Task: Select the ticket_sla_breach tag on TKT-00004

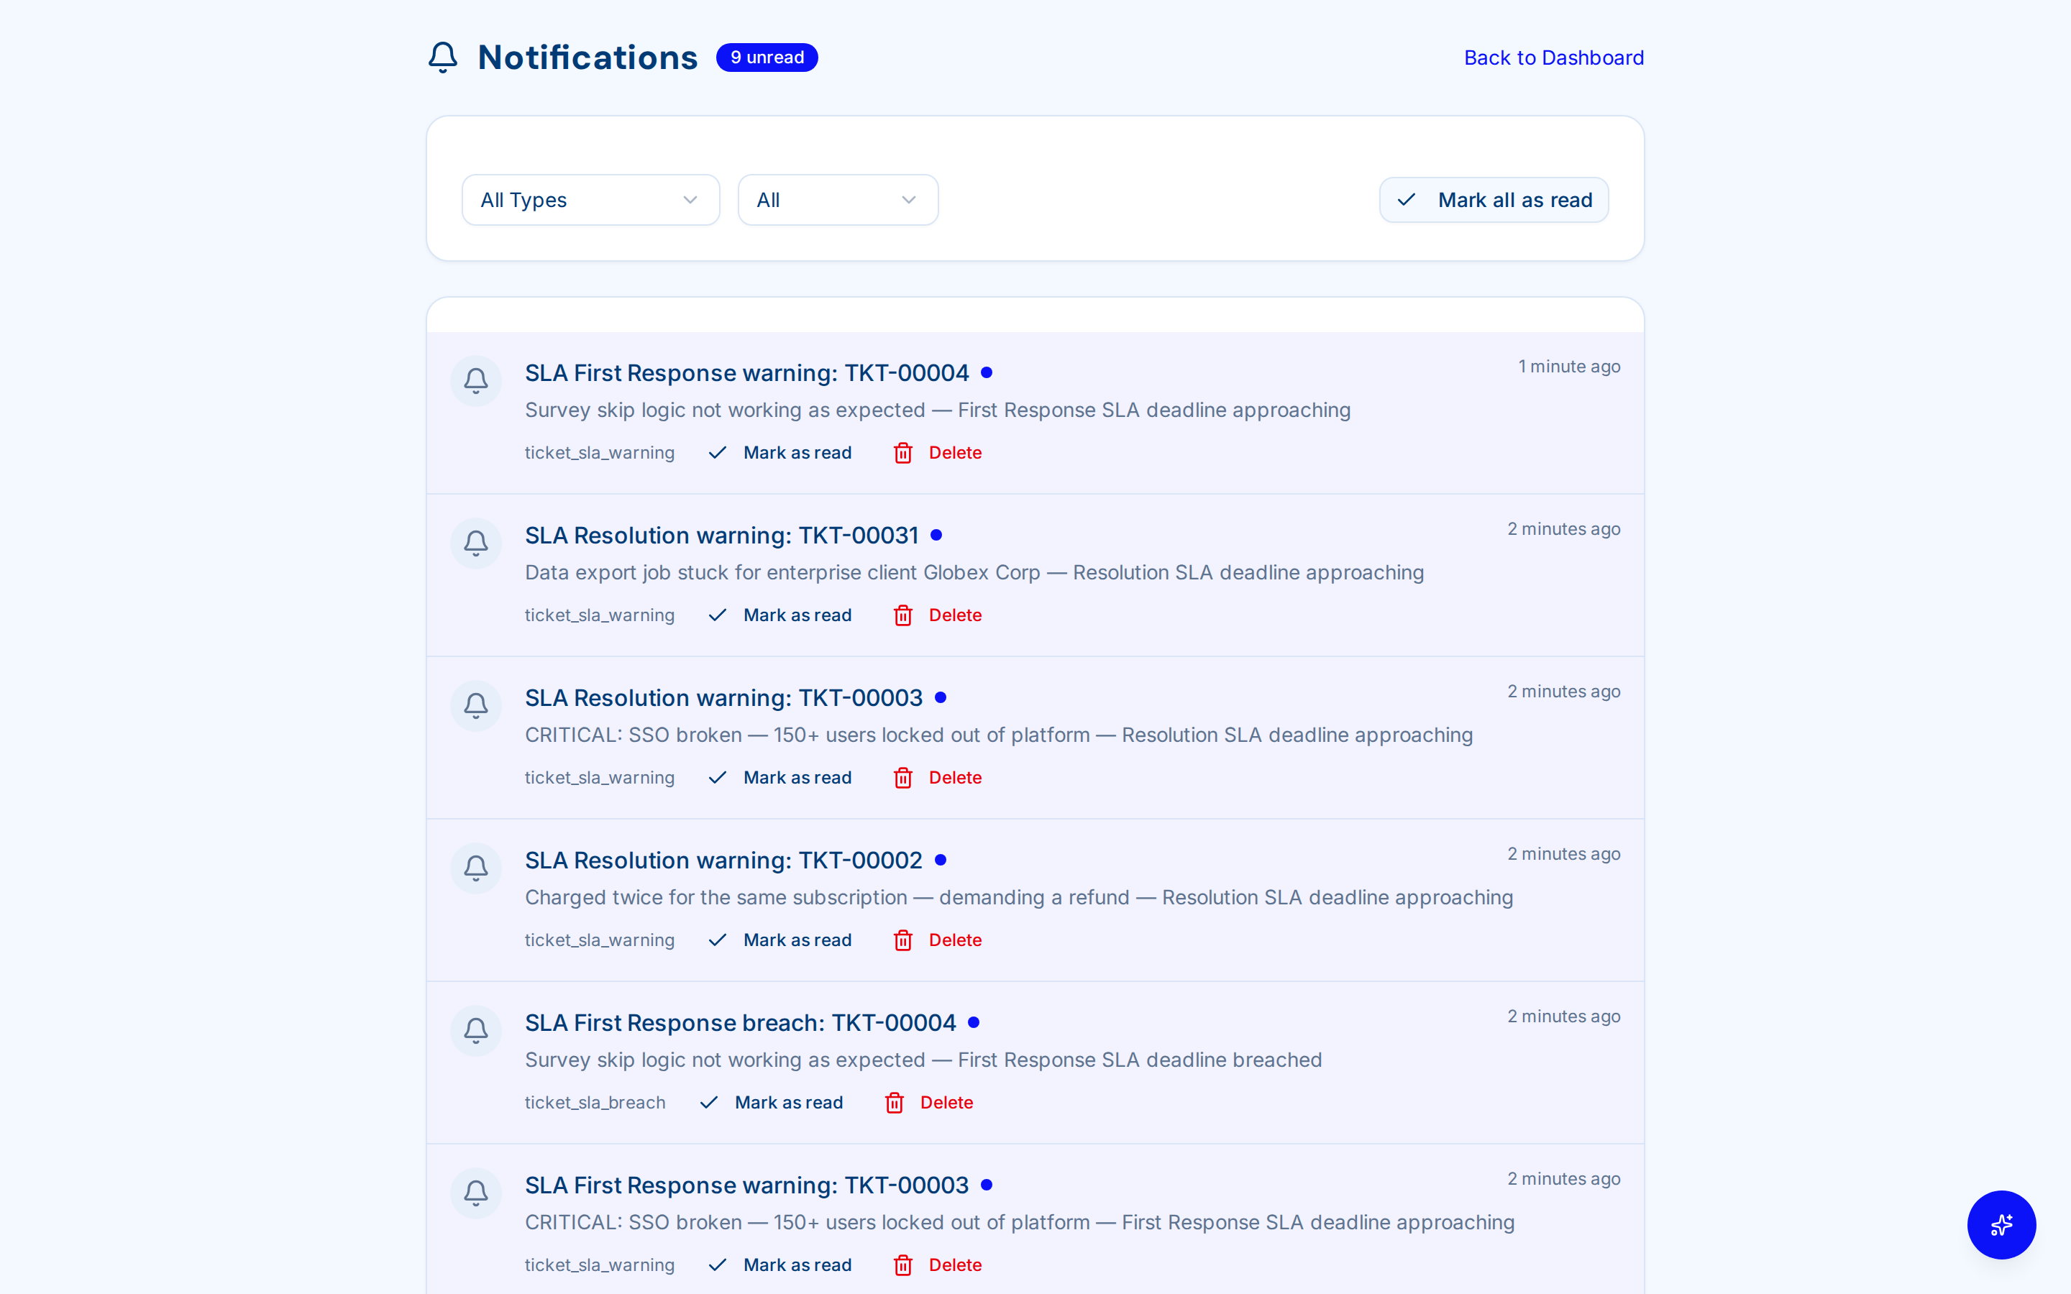Action: tap(595, 1102)
